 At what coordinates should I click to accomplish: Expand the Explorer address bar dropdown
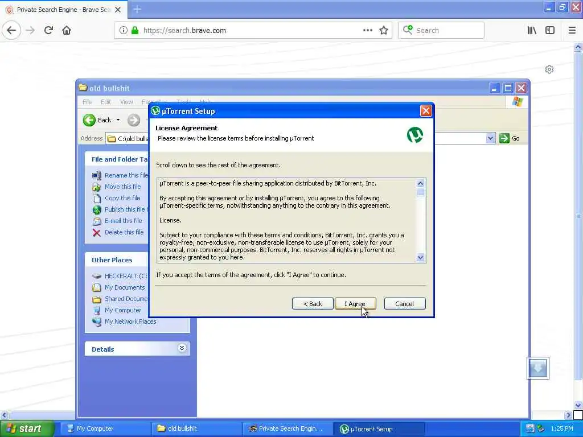490,138
